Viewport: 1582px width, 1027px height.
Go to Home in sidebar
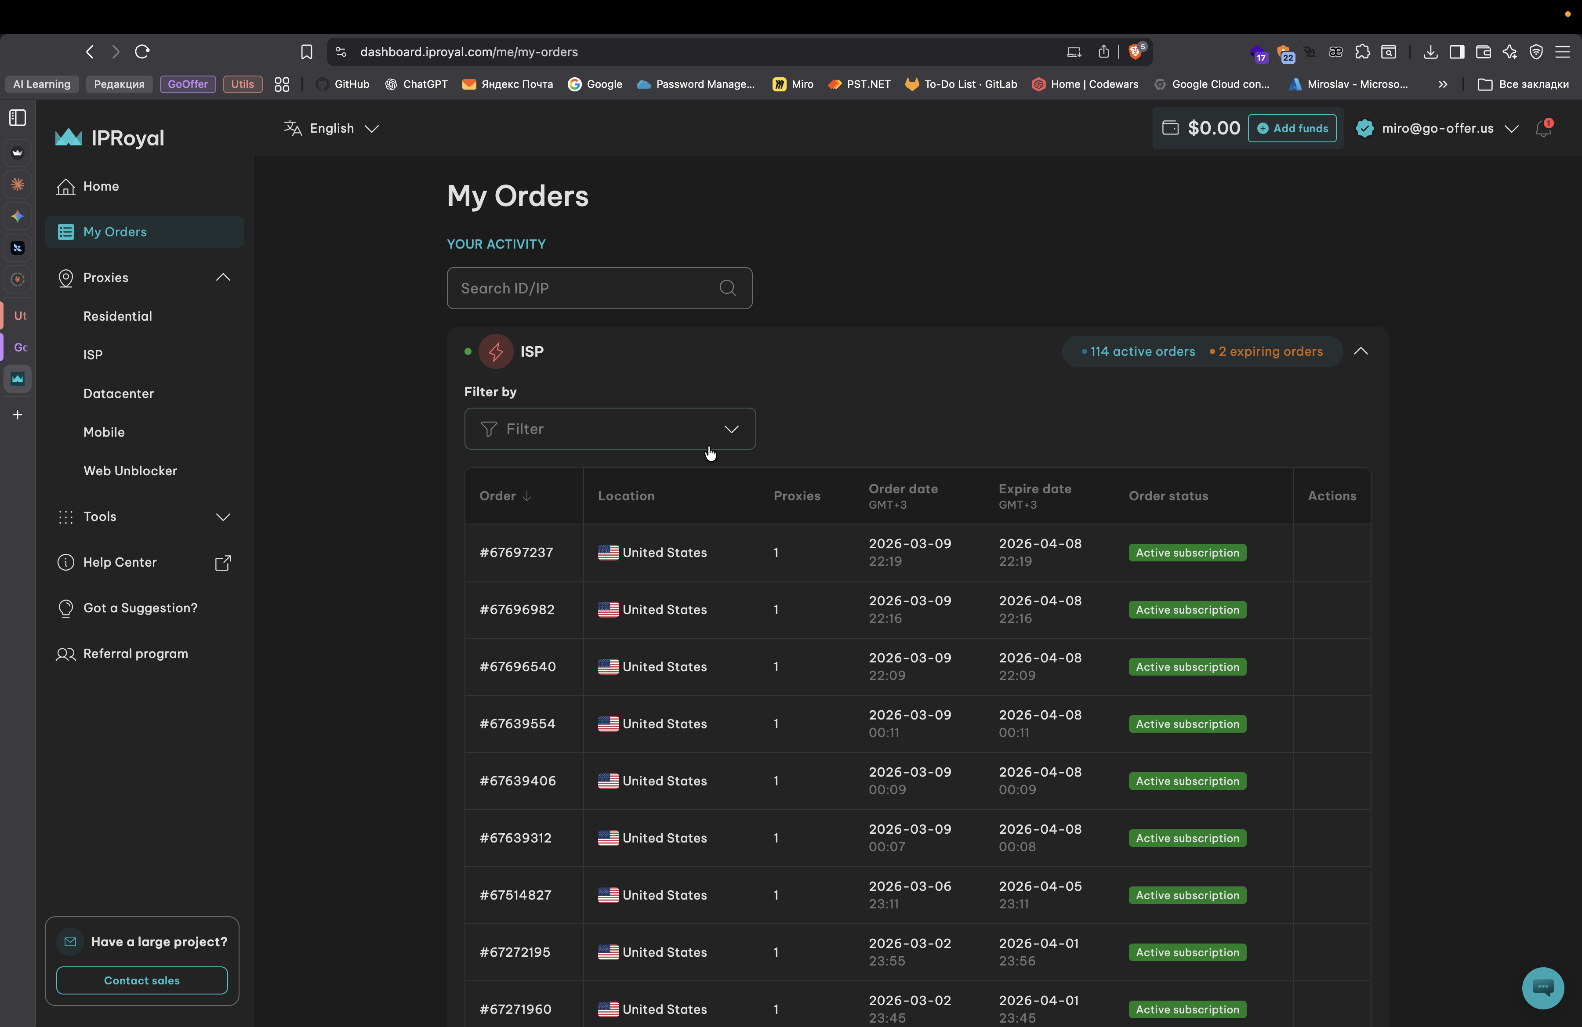point(101,187)
